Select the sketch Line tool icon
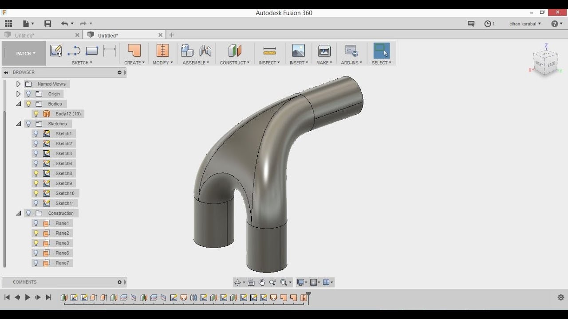 point(74,51)
